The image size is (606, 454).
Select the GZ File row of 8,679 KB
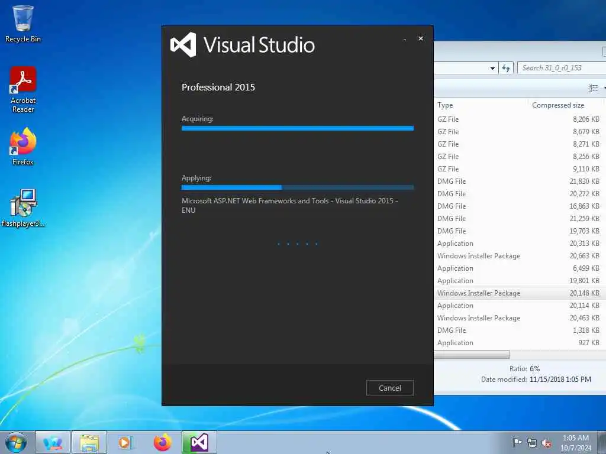coord(520,132)
